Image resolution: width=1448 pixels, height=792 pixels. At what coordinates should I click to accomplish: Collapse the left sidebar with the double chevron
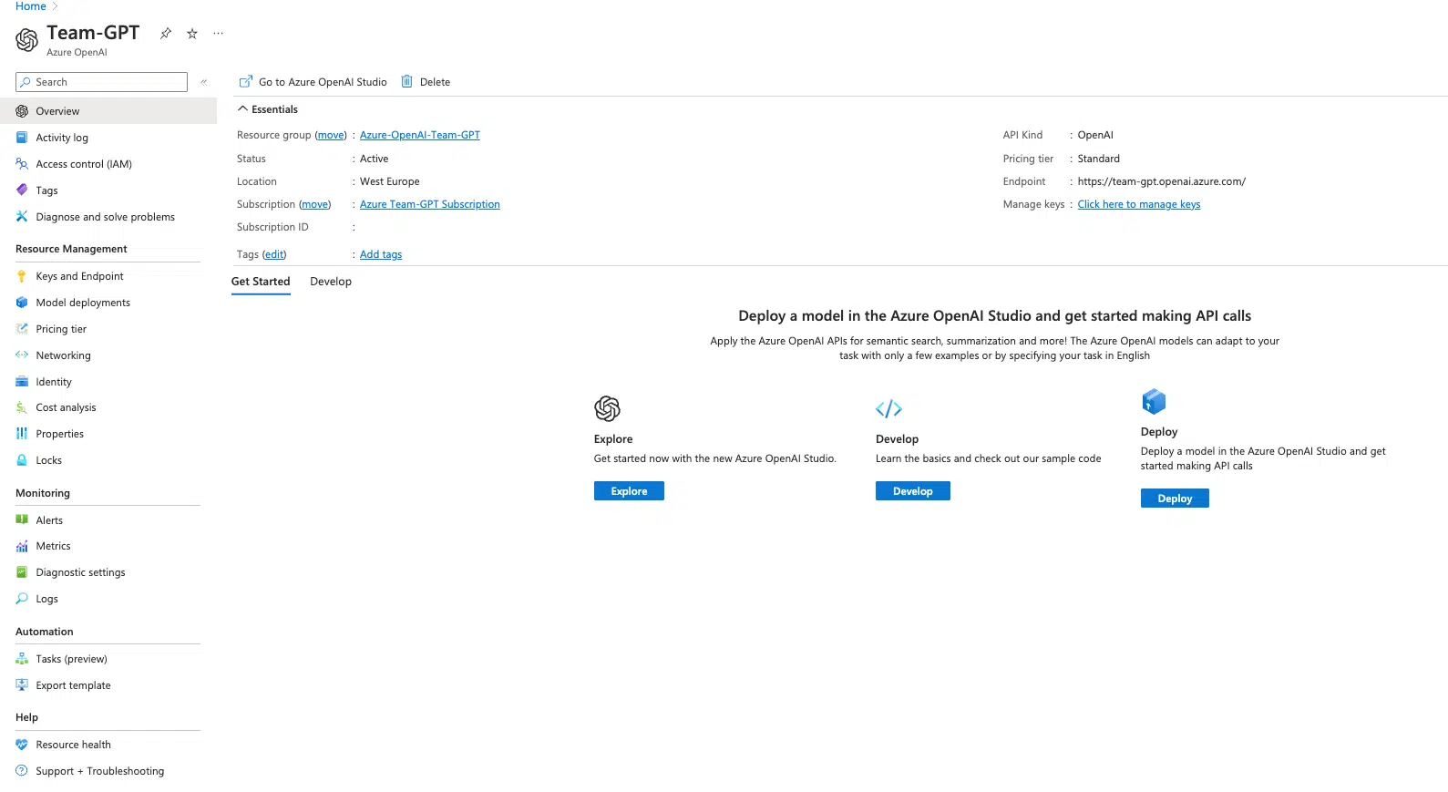[x=204, y=82]
